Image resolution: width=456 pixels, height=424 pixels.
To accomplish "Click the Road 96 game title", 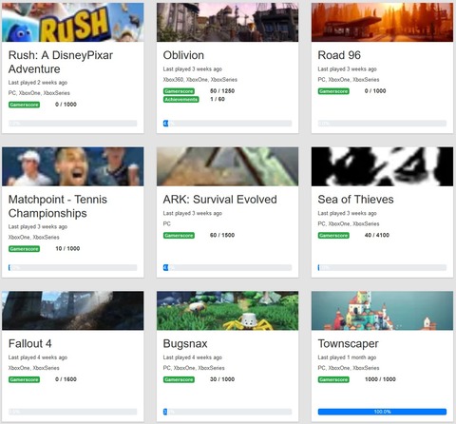I will tap(339, 55).
